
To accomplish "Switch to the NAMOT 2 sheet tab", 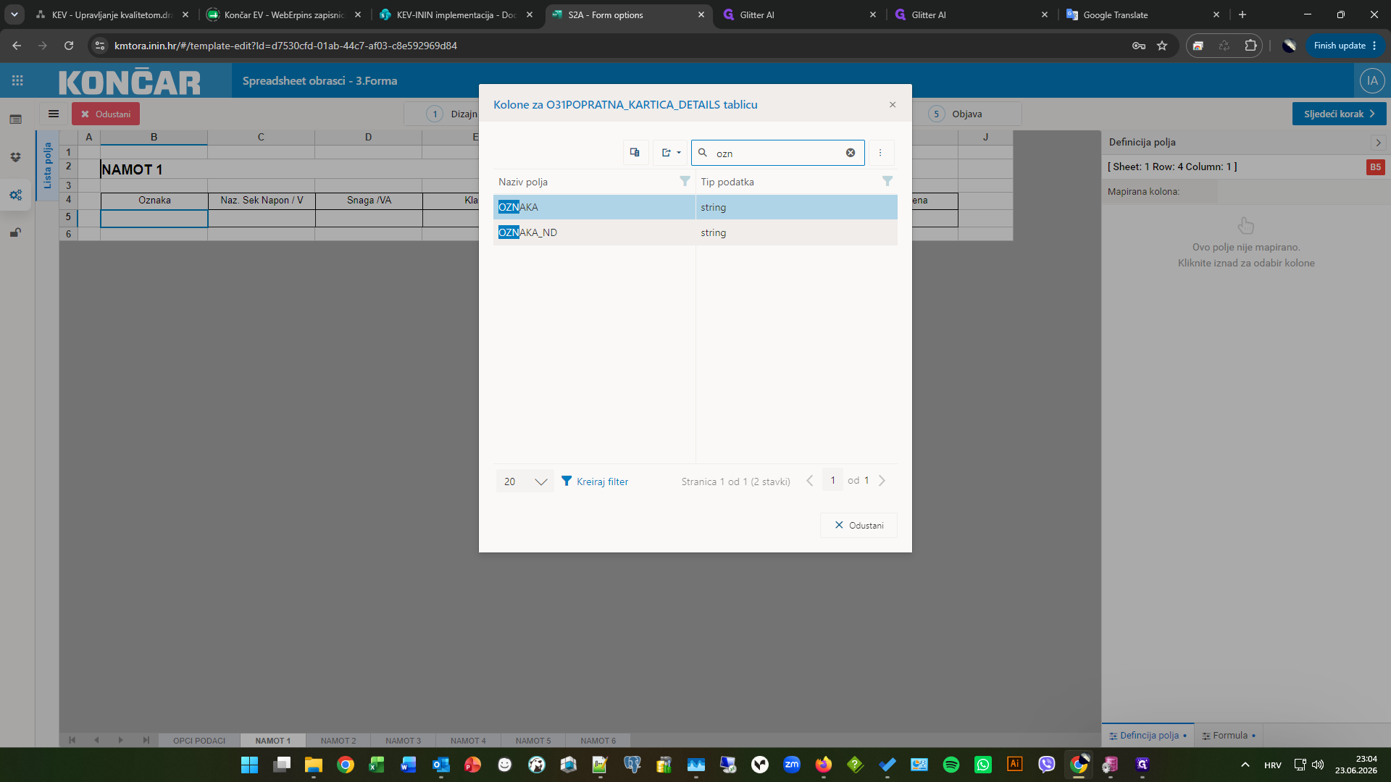I will (338, 741).
